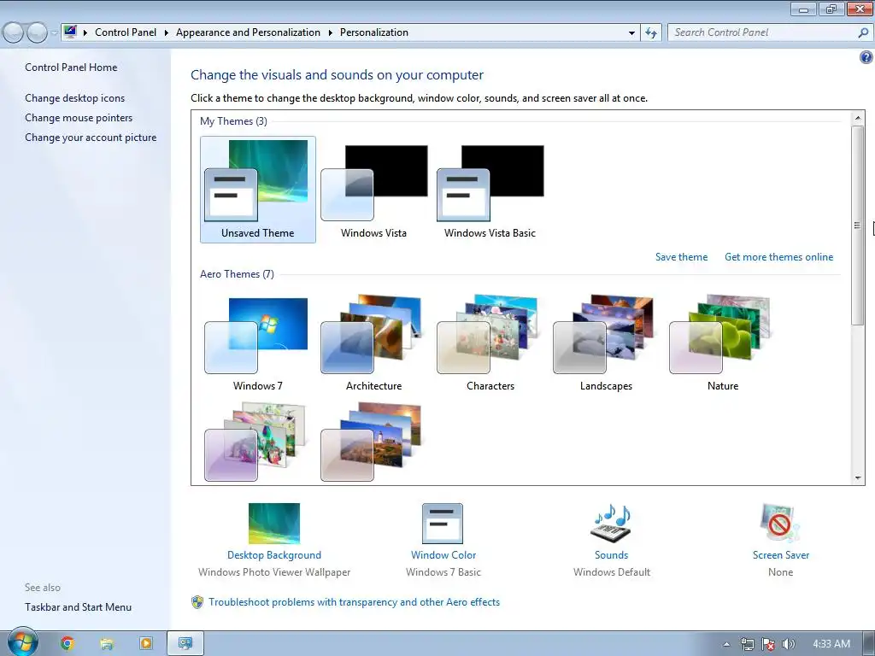Pick the lighthouse country theme thumbnail
875x656 pixels.
372,442
